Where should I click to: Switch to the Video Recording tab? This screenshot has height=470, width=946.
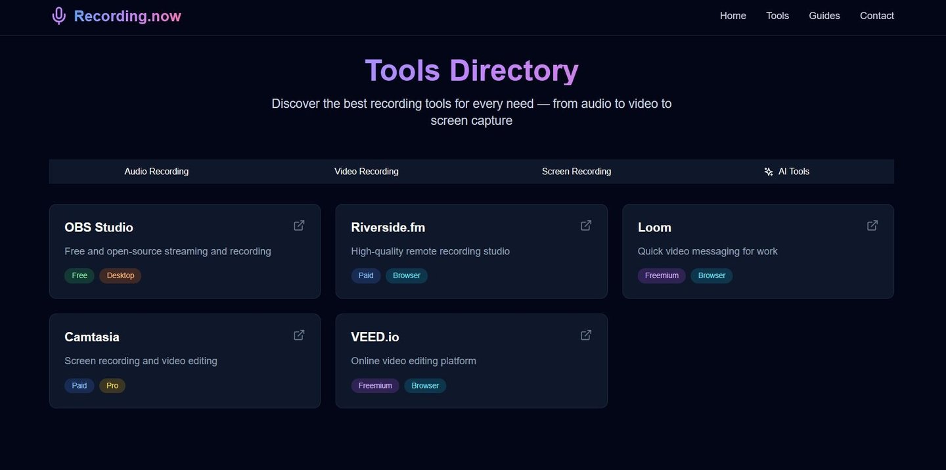pyautogui.click(x=367, y=172)
